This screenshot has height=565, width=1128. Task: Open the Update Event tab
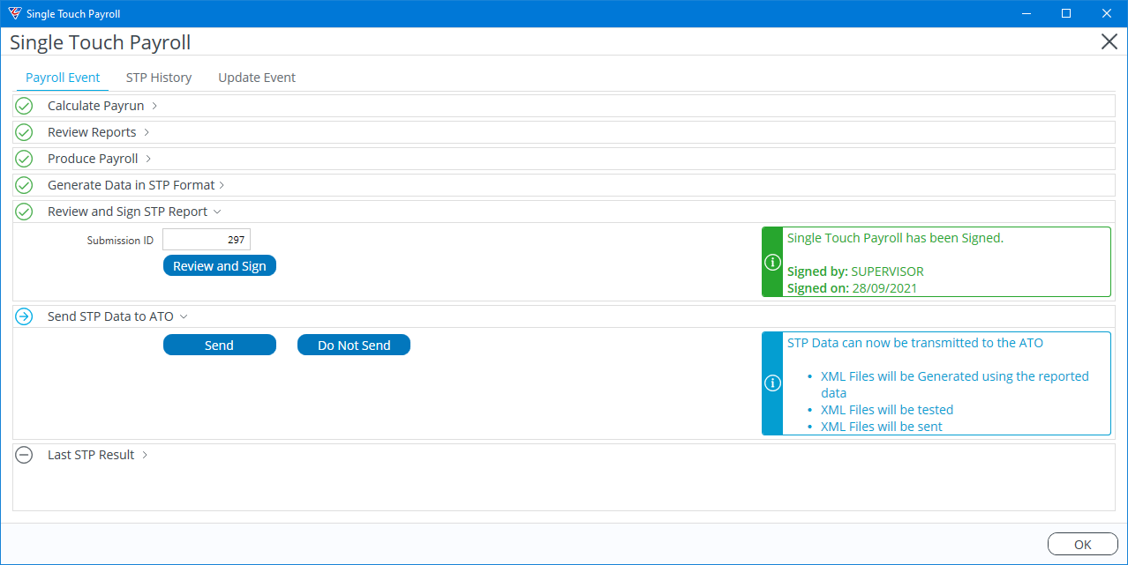point(257,78)
